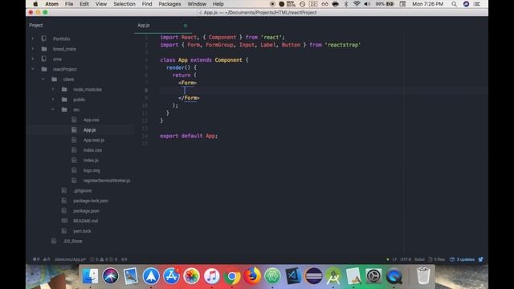Image resolution: width=514 pixels, height=289 pixels.
Task: Launch Siri from the dock
Action: (x=111, y=276)
